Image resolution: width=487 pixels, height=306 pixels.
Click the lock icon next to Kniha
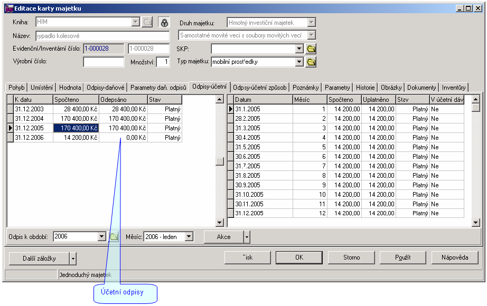[164, 23]
